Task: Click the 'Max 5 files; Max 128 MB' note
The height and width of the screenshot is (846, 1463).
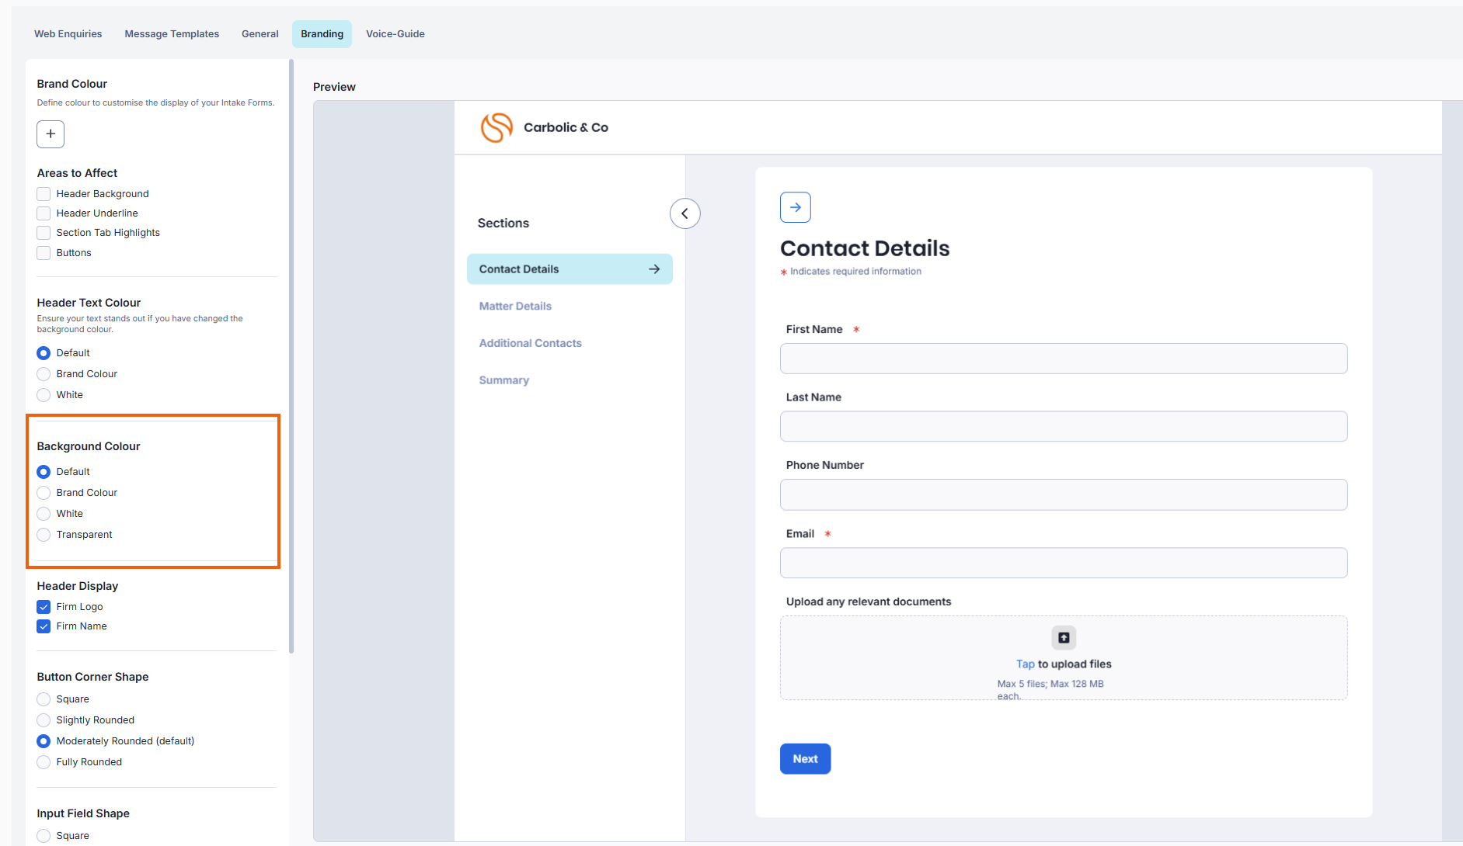Action: [x=1050, y=689]
